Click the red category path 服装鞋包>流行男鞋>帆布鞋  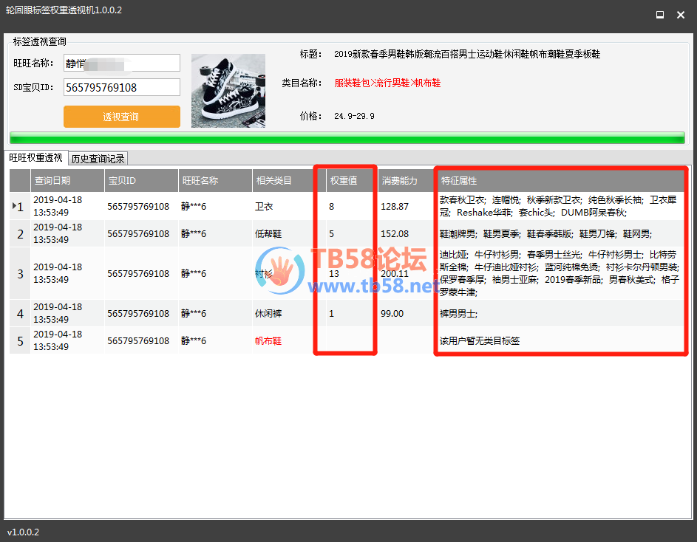click(387, 83)
